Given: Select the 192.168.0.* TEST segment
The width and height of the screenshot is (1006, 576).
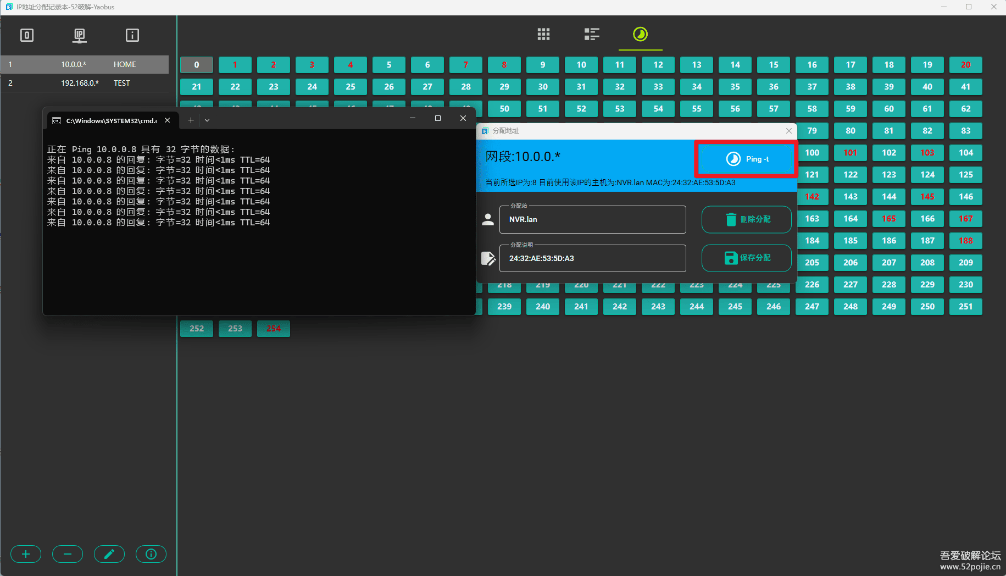Looking at the screenshot, I should point(85,83).
